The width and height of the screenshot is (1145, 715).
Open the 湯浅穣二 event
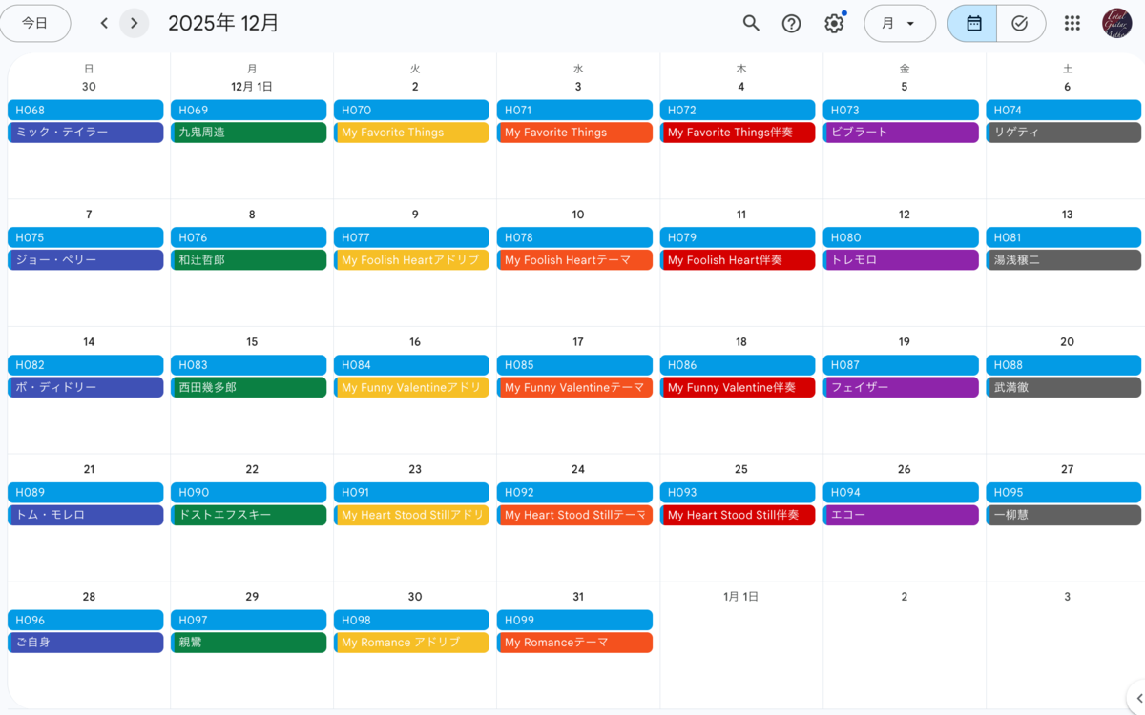(x=1064, y=260)
